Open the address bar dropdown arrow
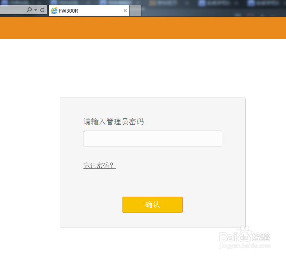Viewport: 286px width, 256px height. 35,10
